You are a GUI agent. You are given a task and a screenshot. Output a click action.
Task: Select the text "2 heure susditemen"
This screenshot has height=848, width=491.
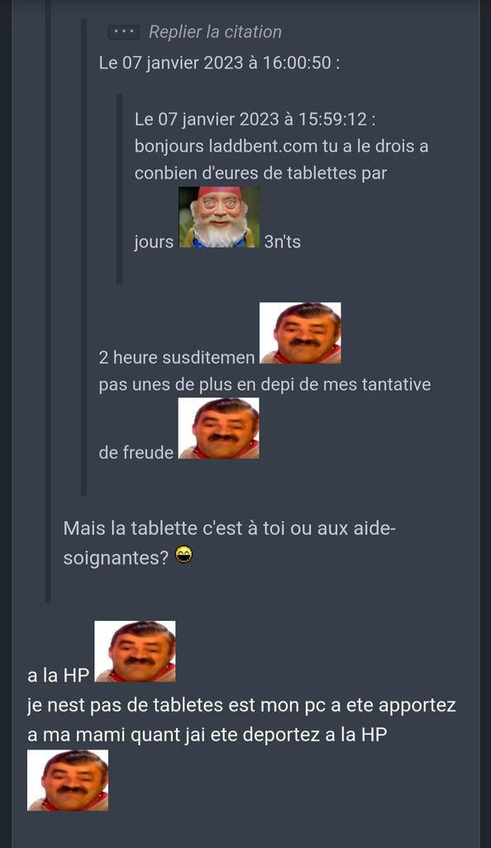pos(176,358)
